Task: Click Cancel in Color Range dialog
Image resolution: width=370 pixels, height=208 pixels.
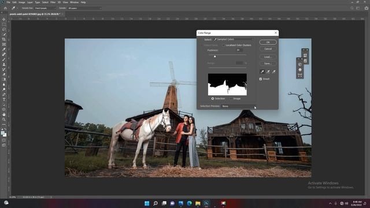Action: pos(268,49)
